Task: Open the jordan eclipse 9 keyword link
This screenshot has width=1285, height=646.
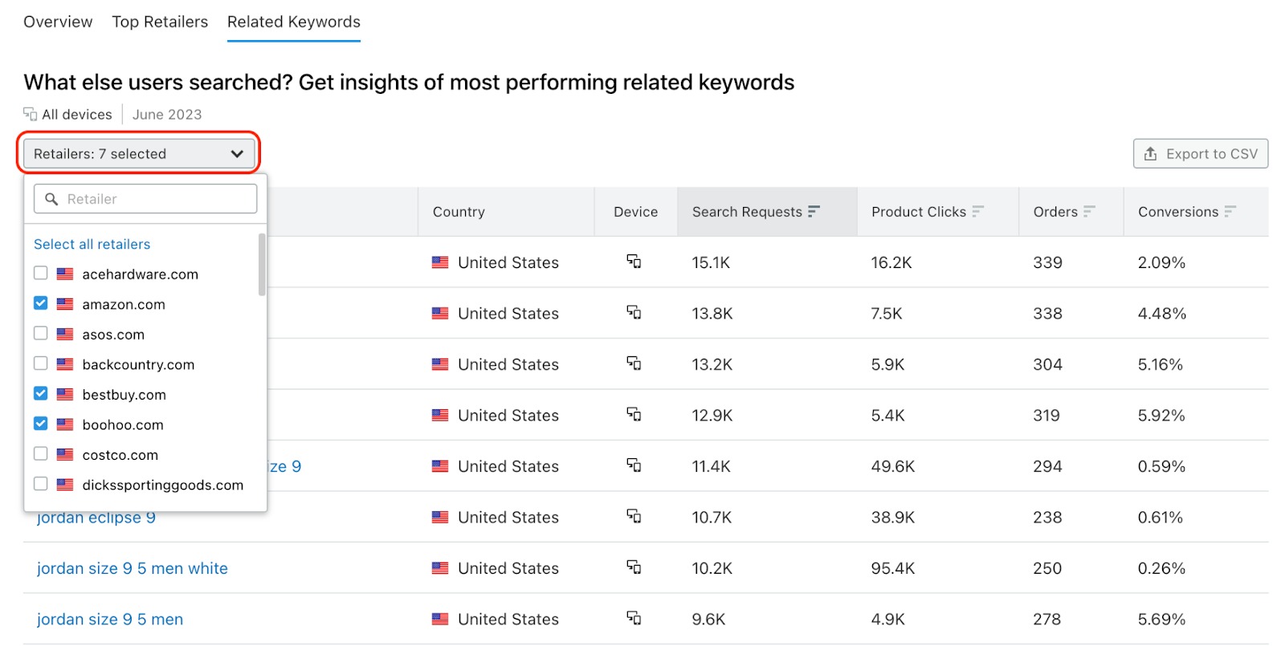Action: point(96,518)
